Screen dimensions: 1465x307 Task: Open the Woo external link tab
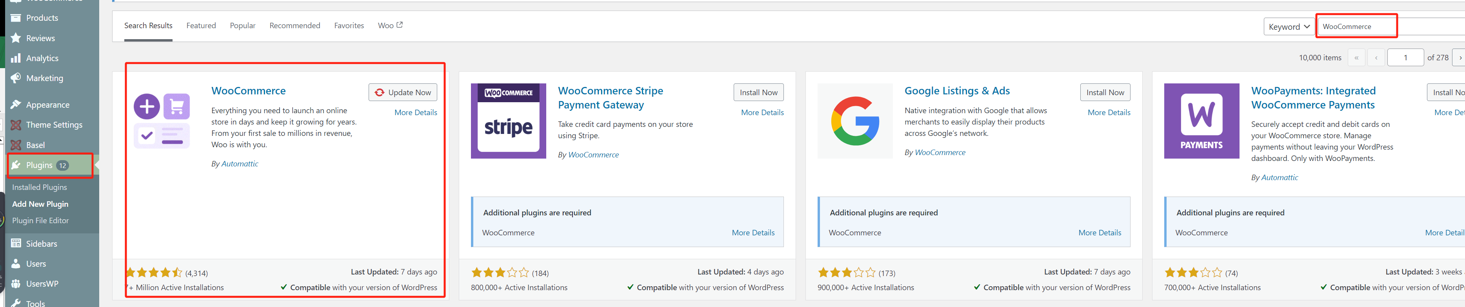[x=390, y=25]
